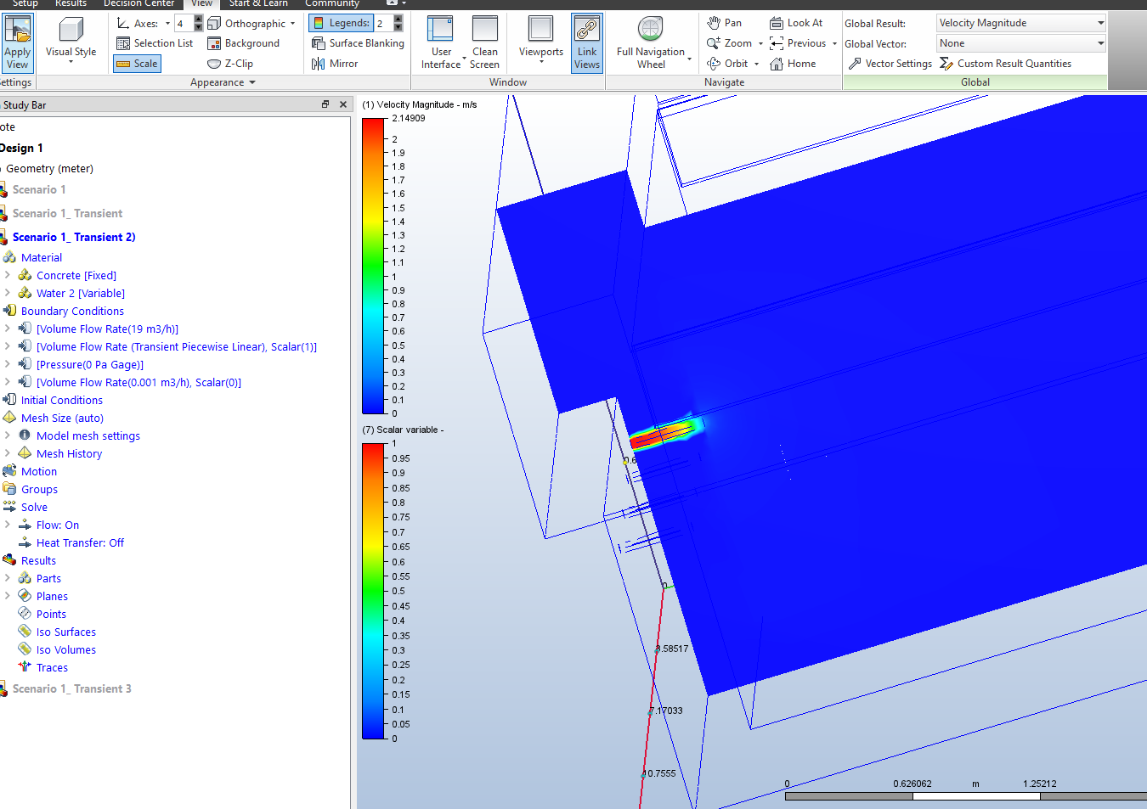
Task: Close the Study Bar panel
Action: point(343,104)
